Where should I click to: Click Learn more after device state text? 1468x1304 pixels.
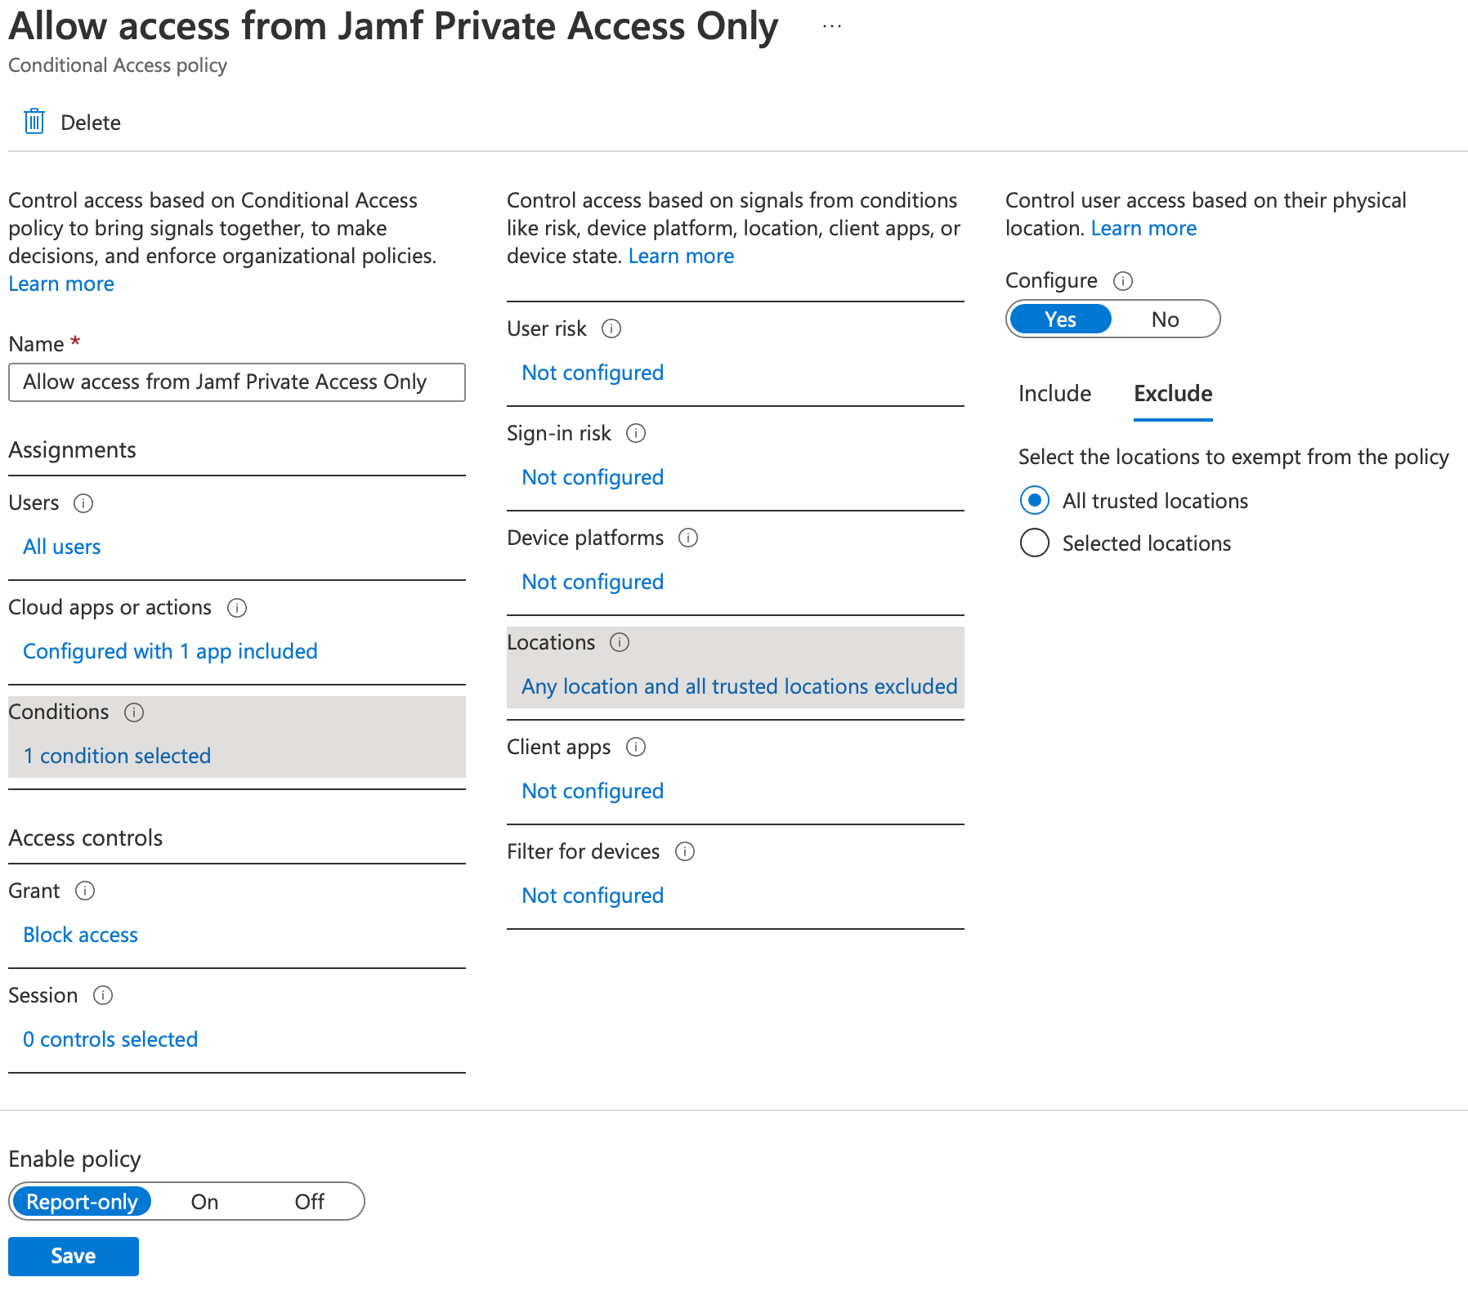(x=681, y=256)
